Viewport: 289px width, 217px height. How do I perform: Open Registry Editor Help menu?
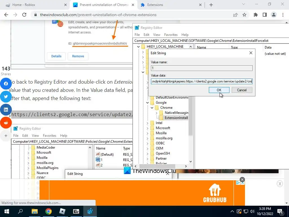point(185,35)
